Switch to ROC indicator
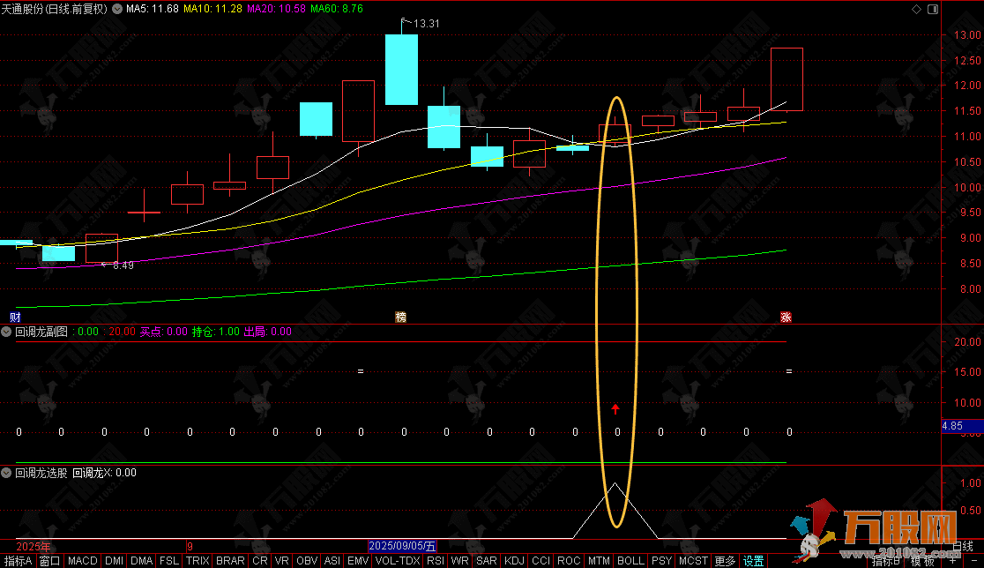 click(x=570, y=560)
